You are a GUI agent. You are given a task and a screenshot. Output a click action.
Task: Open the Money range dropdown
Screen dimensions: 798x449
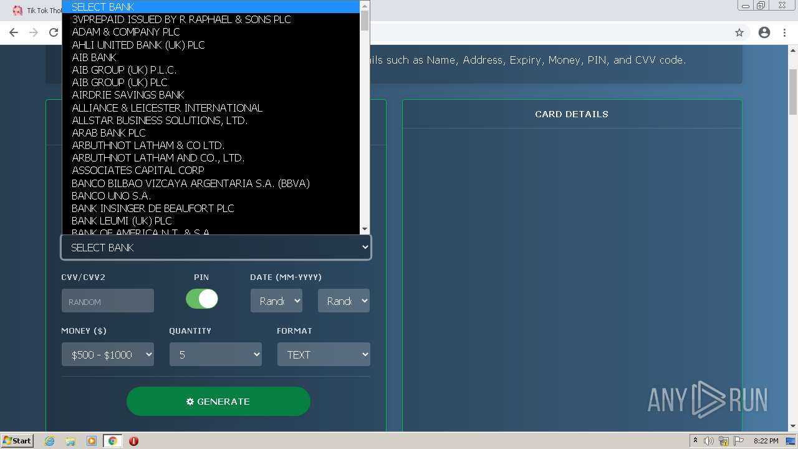pos(108,355)
